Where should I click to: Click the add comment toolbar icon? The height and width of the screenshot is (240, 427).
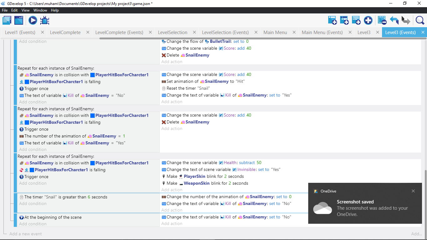tap(356, 21)
